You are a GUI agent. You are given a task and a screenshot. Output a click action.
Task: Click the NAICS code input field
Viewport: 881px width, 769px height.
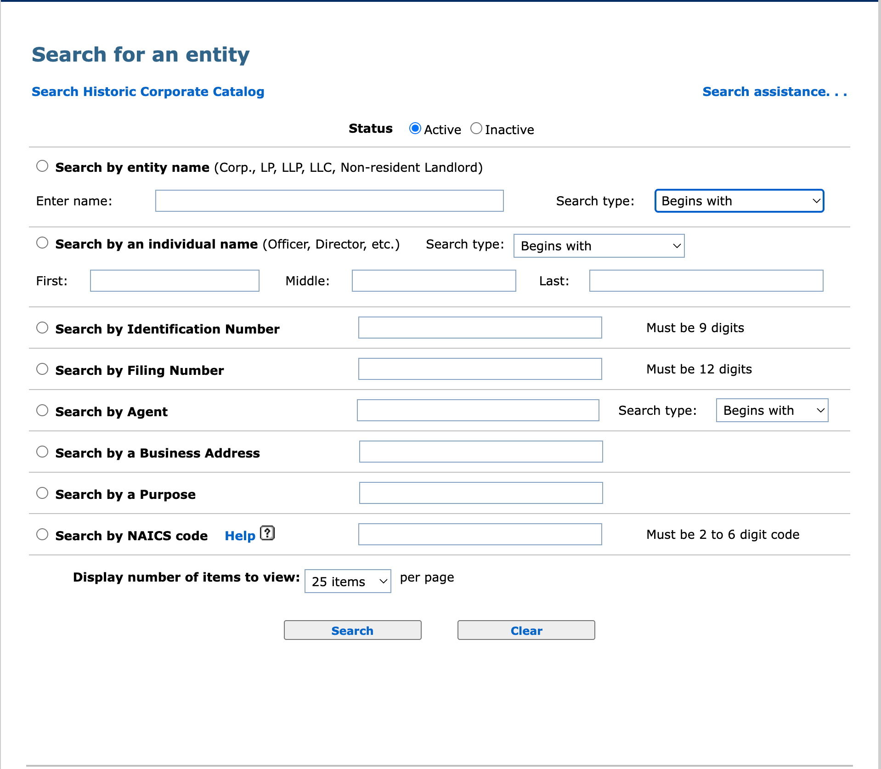click(480, 534)
